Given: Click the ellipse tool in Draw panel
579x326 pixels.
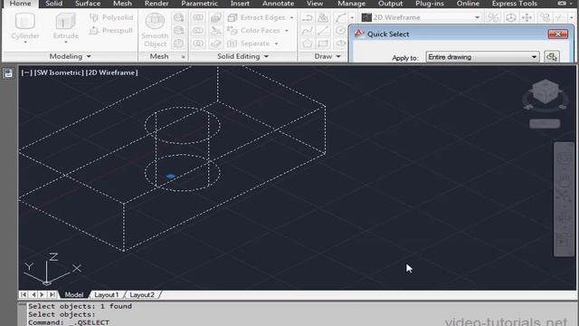Looking at the screenshot, I should (341, 43).
